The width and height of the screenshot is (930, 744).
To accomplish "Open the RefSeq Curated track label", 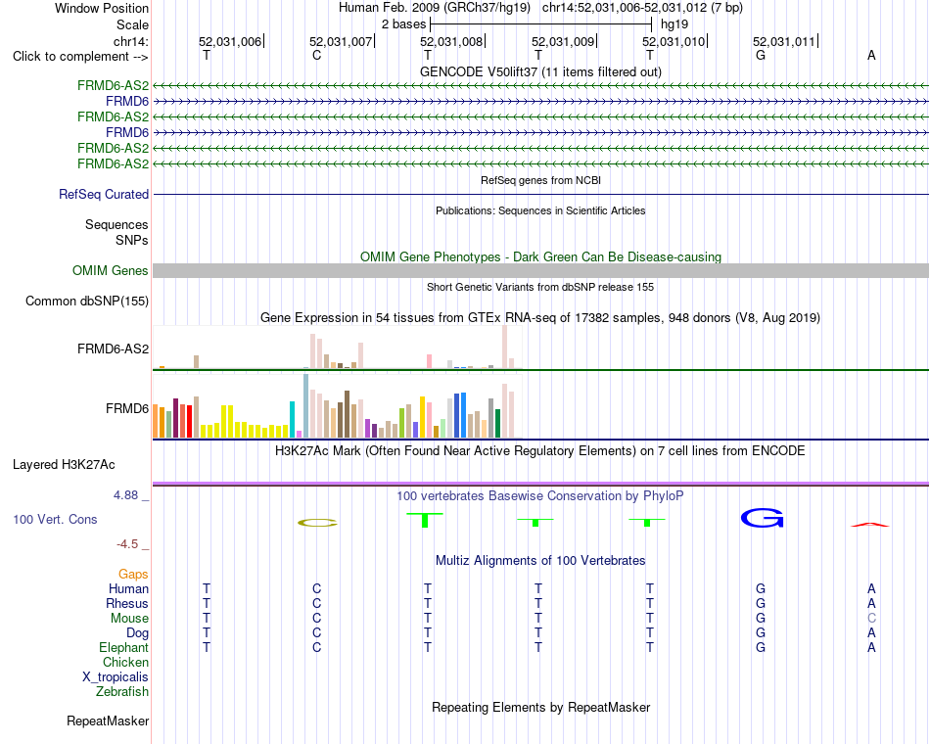I will (x=104, y=194).
